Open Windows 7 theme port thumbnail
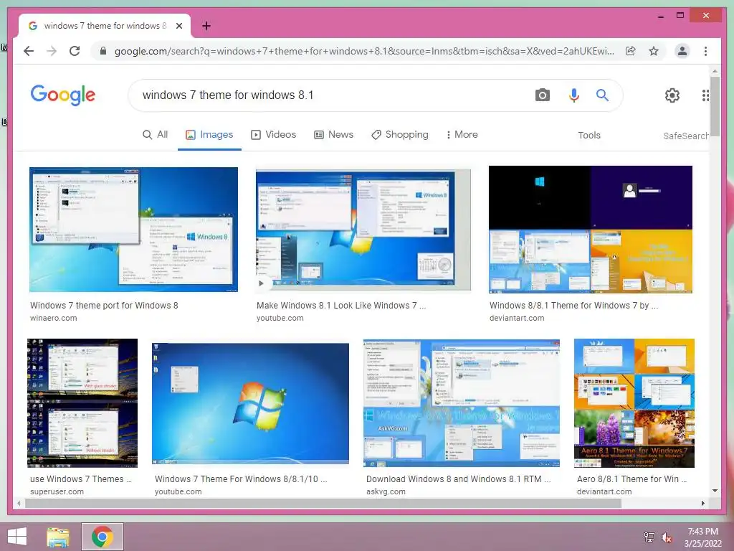The width and height of the screenshot is (734, 551). [x=133, y=229]
